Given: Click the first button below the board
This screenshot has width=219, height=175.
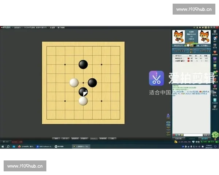Looking at the screenshot, I should point(56,139).
